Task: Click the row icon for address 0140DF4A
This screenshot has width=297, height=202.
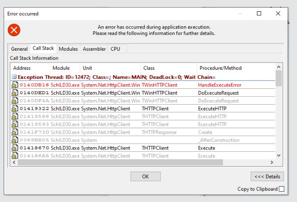Action: point(15,101)
